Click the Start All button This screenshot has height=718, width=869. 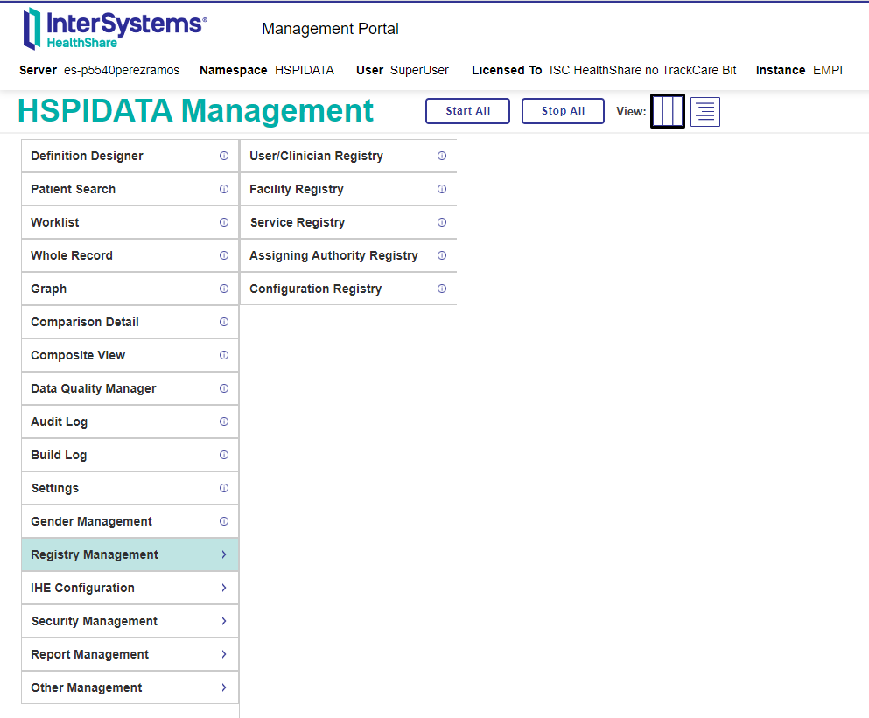click(467, 111)
